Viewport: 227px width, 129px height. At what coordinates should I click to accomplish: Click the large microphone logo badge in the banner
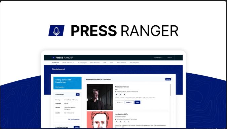pyautogui.click(x=56, y=31)
